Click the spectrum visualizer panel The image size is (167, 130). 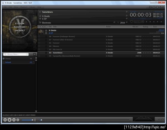tap(144, 119)
